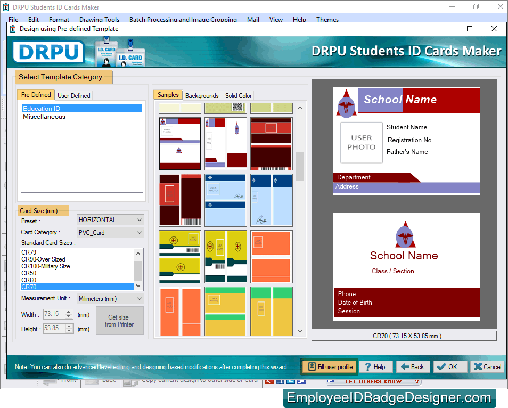Switch to the User Defined tab
The width and height of the screenshot is (508, 408).
tap(73, 95)
